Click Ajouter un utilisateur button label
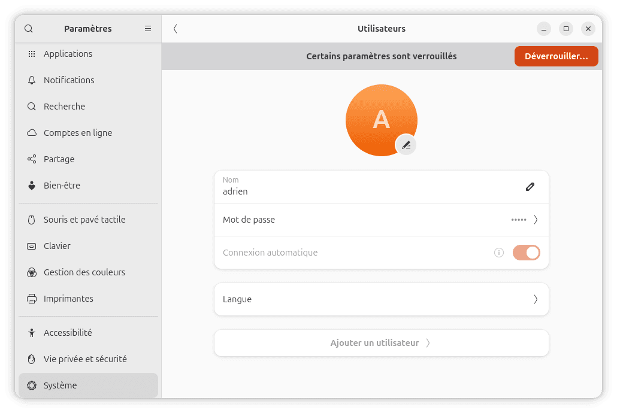Screen dimensions: 617x413 pos(374,343)
